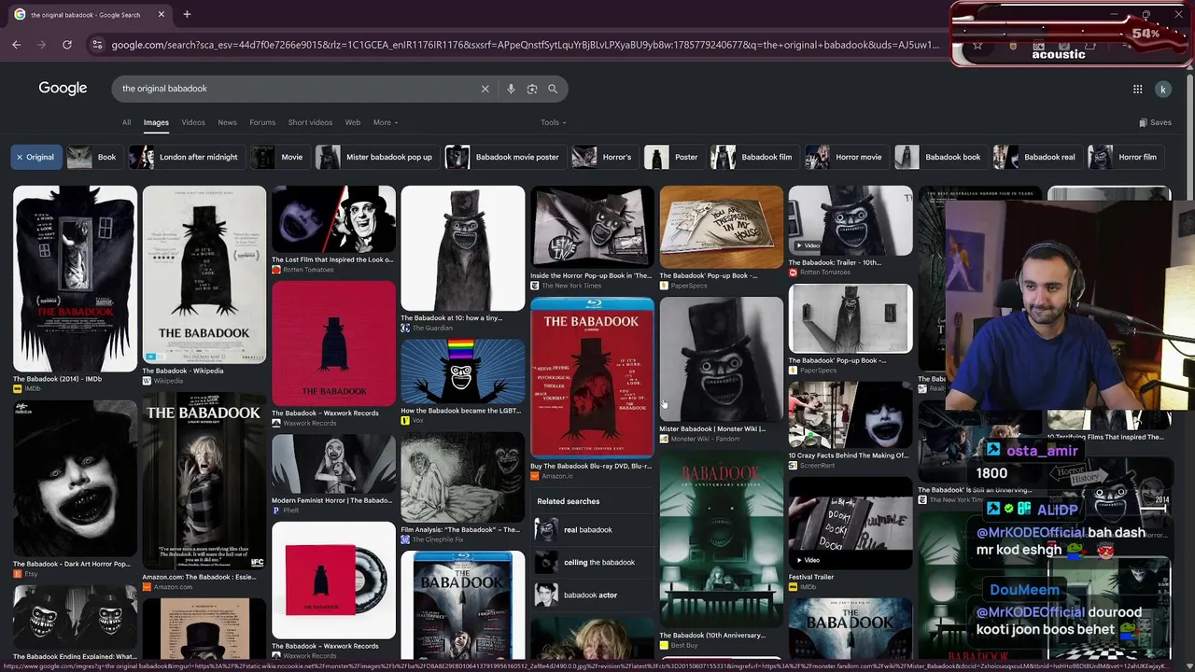This screenshot has height=672, width=1195.
Task: Open 'Buy The Babadook Blu-ray DVD' link
Action: [591, 466]
